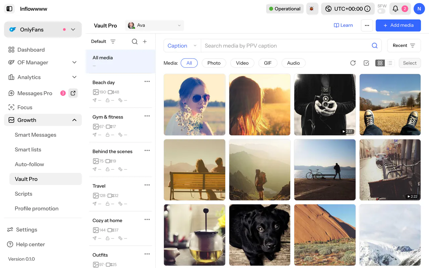Open Messages Pro in external window icon
This screenshot has height=268, width=429.
pyautogui.click(x=73, y=93)
